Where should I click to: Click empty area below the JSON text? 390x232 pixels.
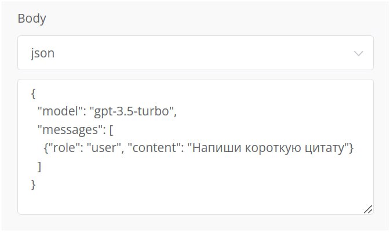(191, 201)
